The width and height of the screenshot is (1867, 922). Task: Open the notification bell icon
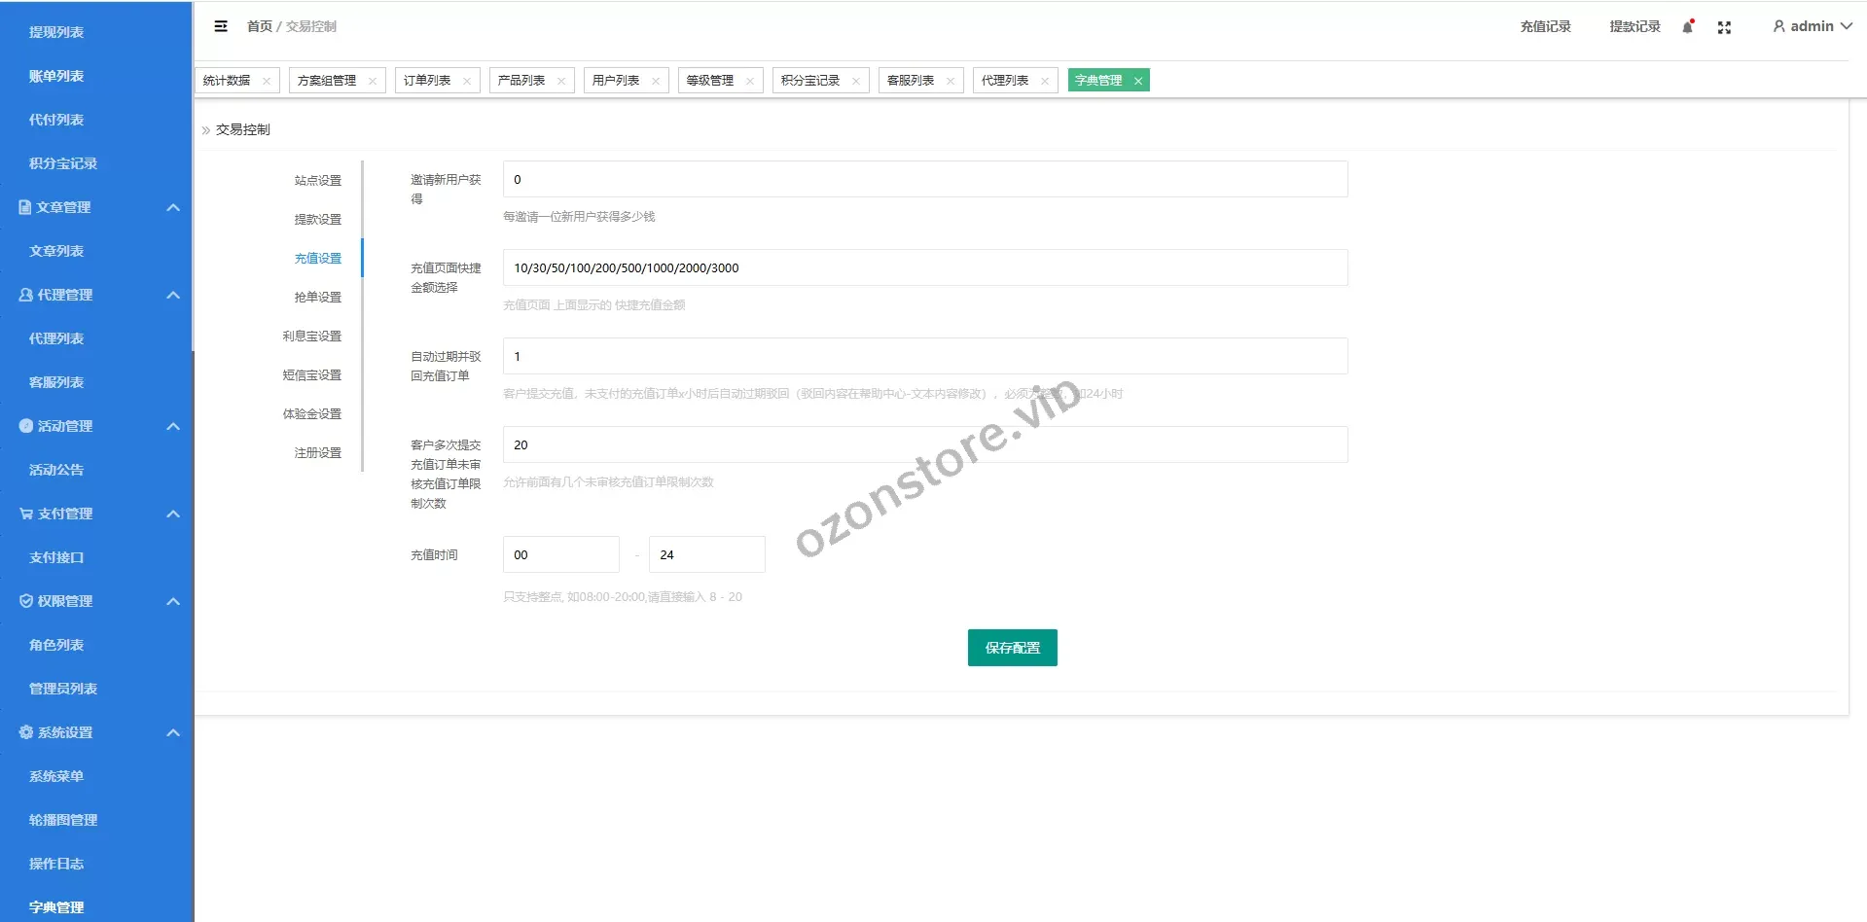[x=1688, y=27]
